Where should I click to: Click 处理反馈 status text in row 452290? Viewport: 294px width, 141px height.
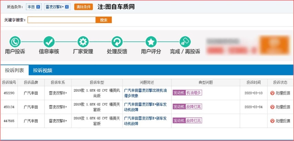(x=283, y=93)
